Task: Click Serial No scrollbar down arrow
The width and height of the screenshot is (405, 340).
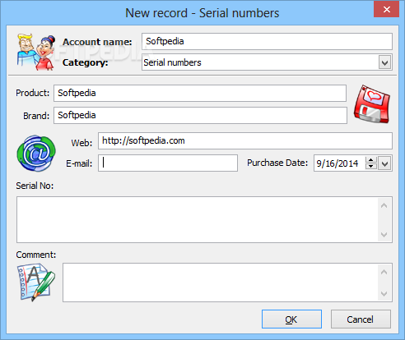Action: point(384,235)
